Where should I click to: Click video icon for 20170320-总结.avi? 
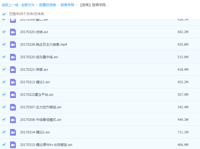pyautogui.click(x=13, y=32)
